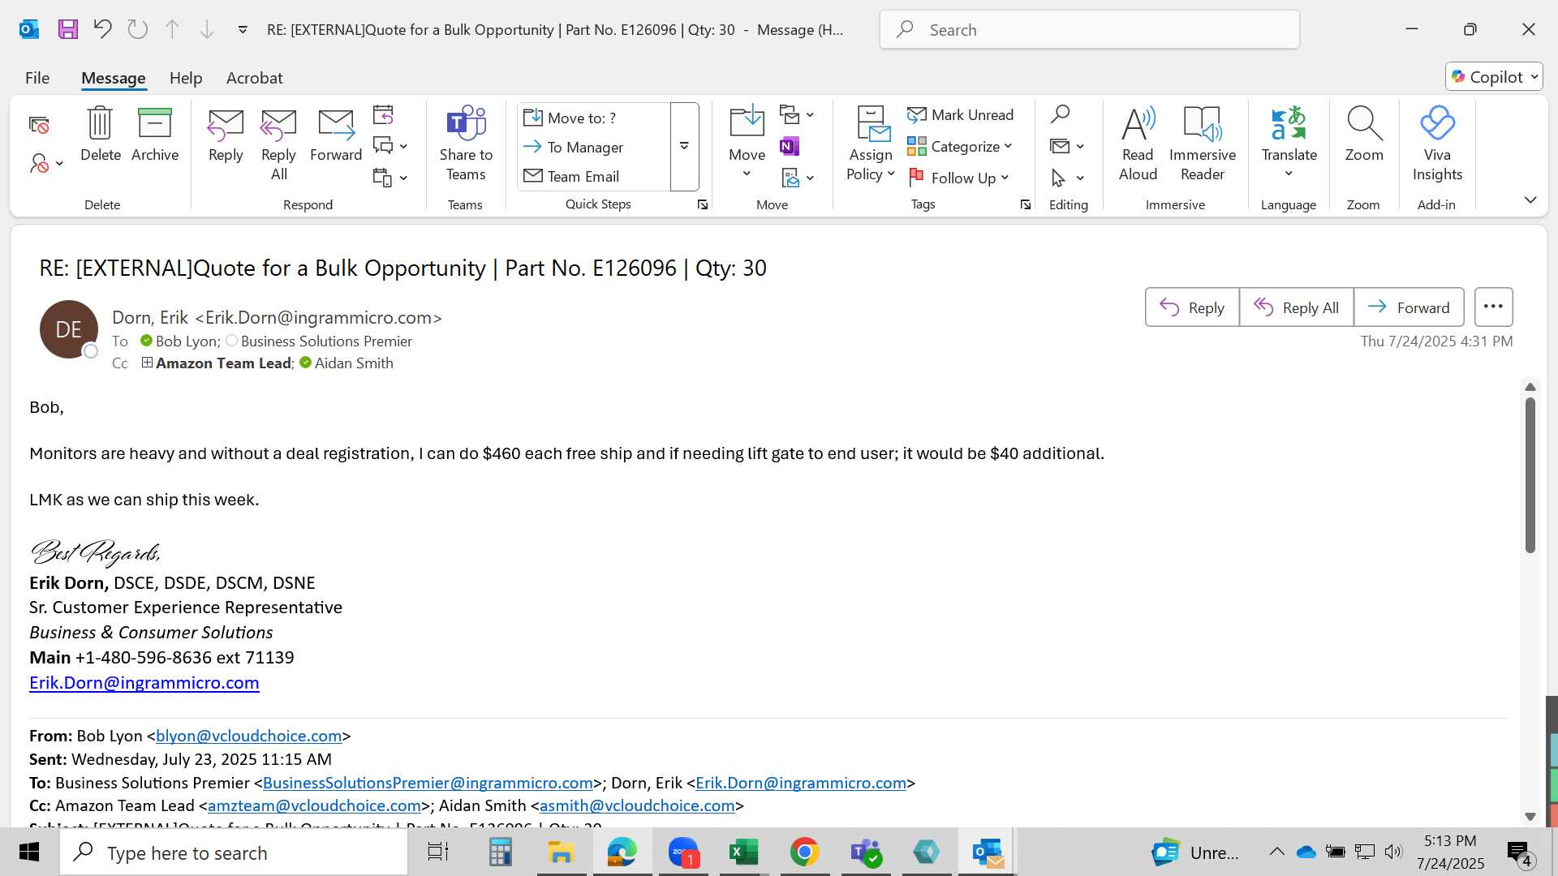
Task: Go to previous item arrow
Action: 172,30
